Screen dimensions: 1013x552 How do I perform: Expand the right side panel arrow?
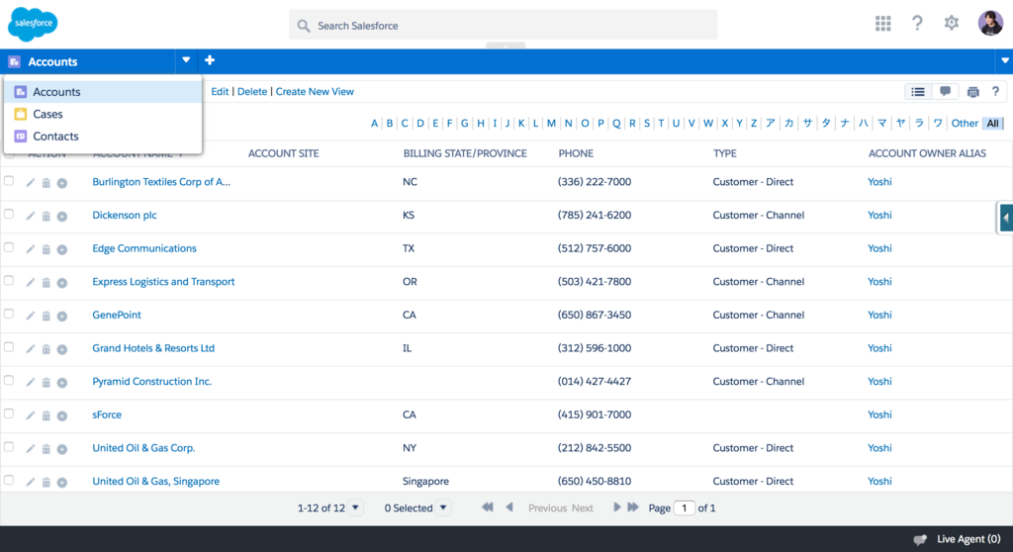tap(1005, 218)
